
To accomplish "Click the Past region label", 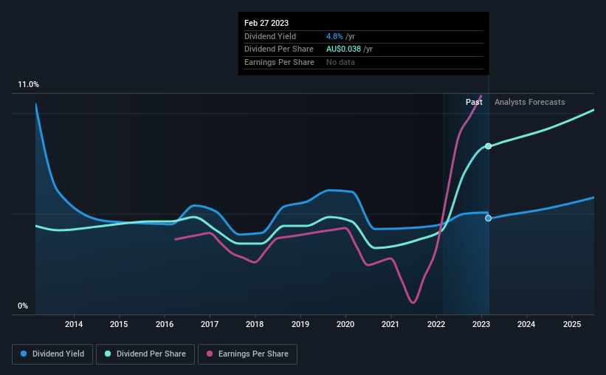I will [474, 102].
